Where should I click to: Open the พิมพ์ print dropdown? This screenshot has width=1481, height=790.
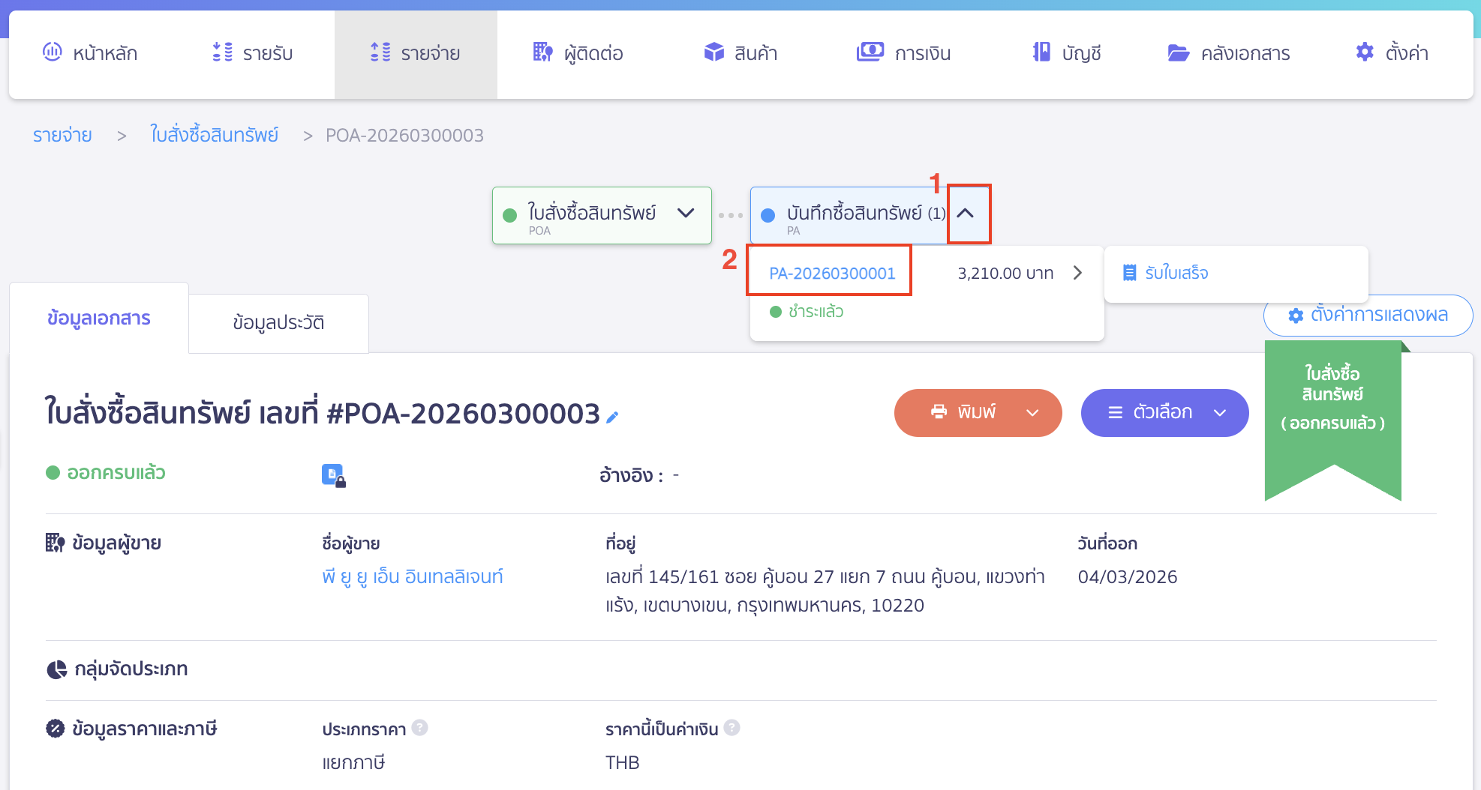click(x=1032, y=413)
